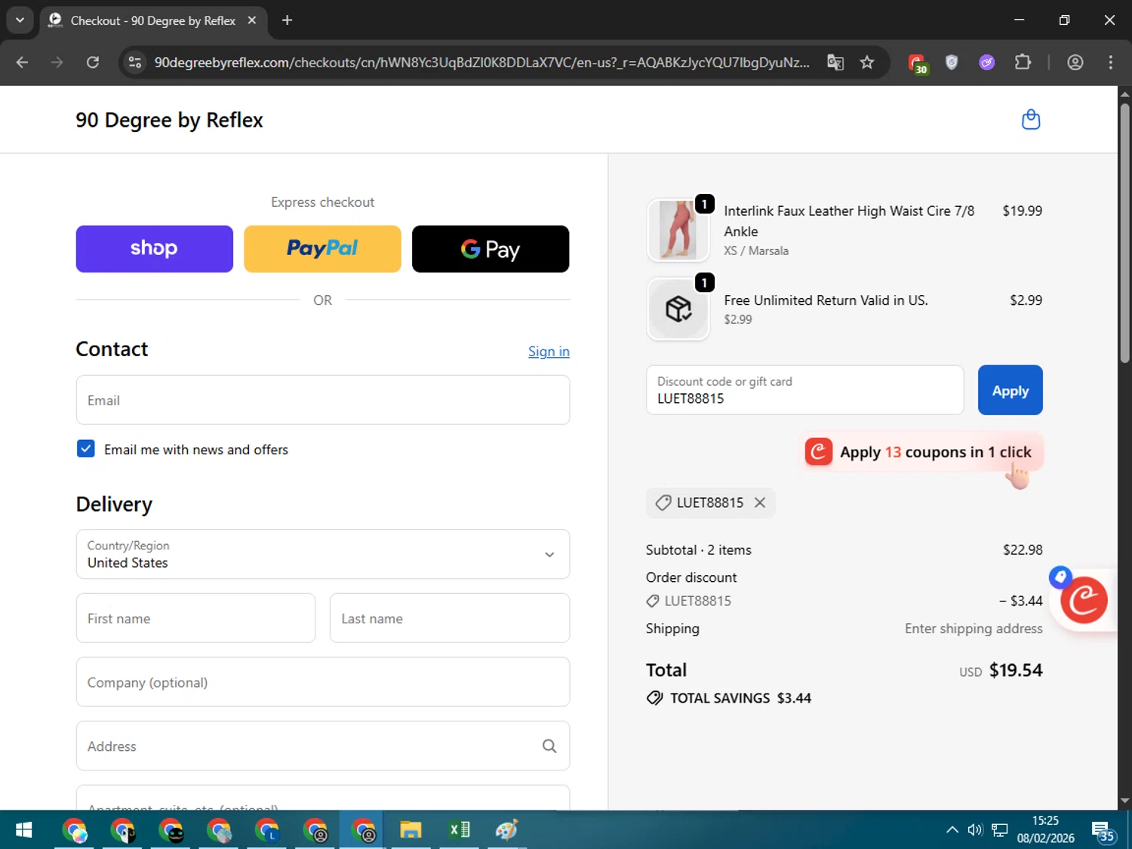Click the first Chrome taskbar icon

pyautogui.click(x=75, y=830)
